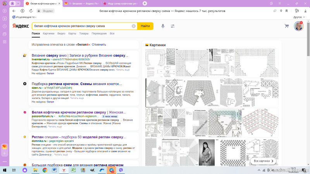310x174 pixels.
Task: Open Excel from the taskbar
Action: pos(73,170)
